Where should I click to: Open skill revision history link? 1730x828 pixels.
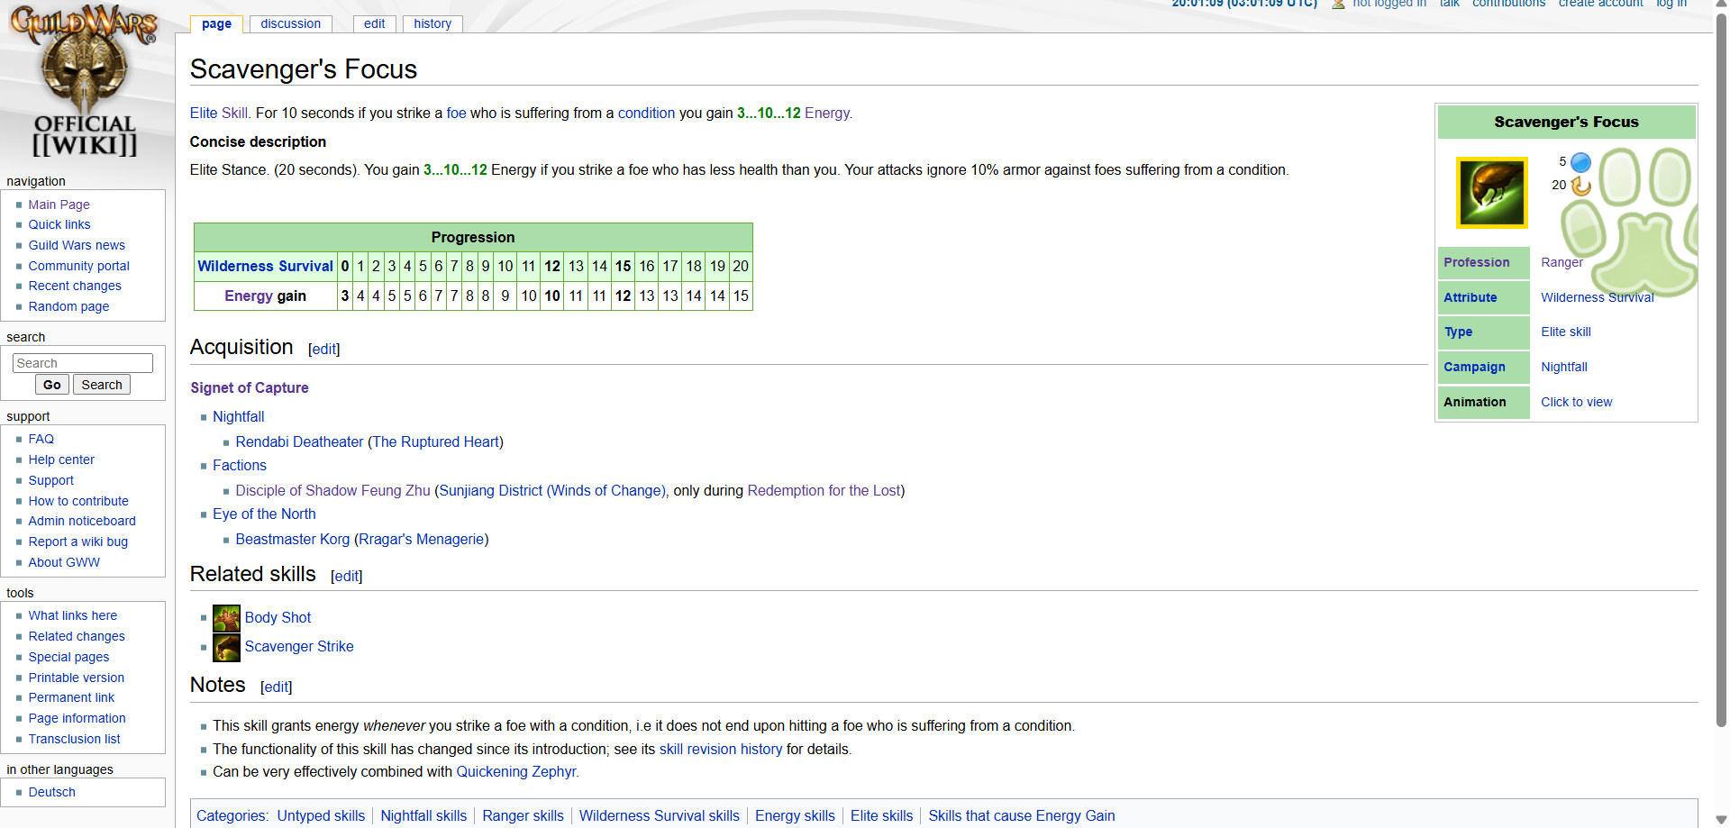coord(721,749)
